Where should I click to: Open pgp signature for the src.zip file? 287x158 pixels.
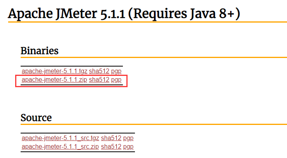coord(128,146)
